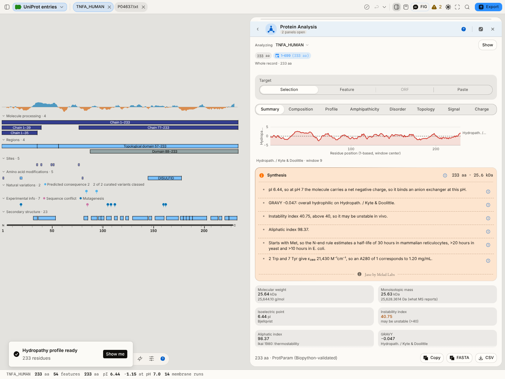Switch to the P04637.txt tab
The width and height of the screenshot is (505, 379).
pos(128,7)
